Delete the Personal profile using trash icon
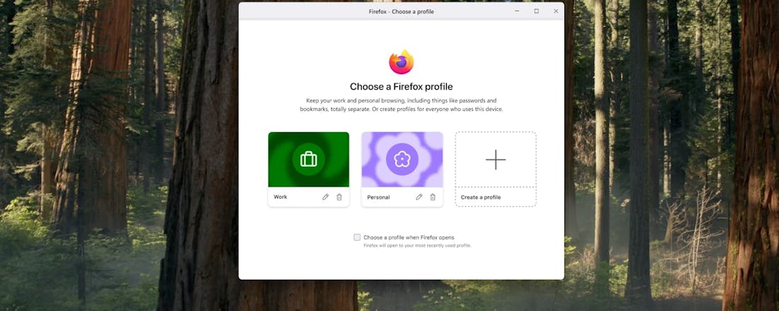779x311 pixels. pos(433,197)
